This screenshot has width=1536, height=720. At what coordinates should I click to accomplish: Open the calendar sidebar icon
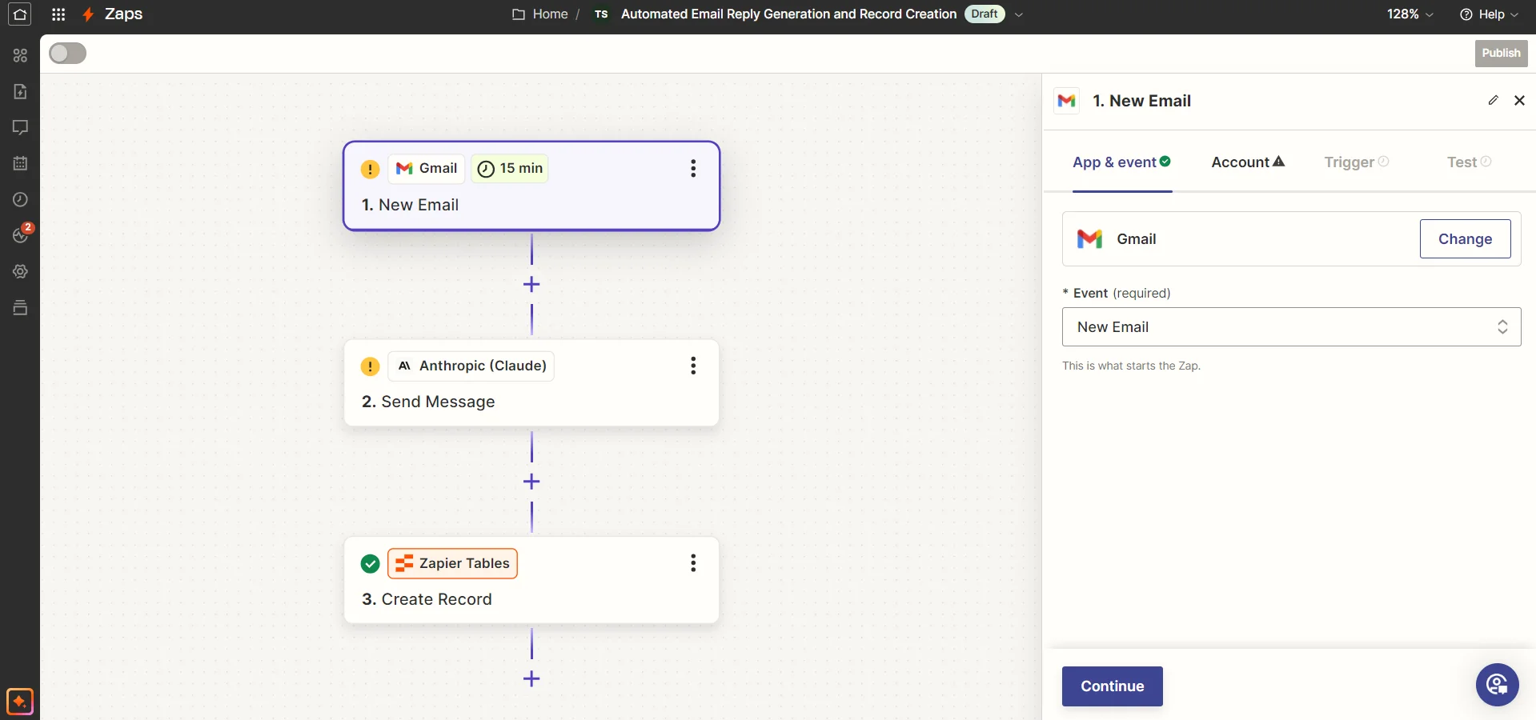pyautogui.click(x=20, y=163)
